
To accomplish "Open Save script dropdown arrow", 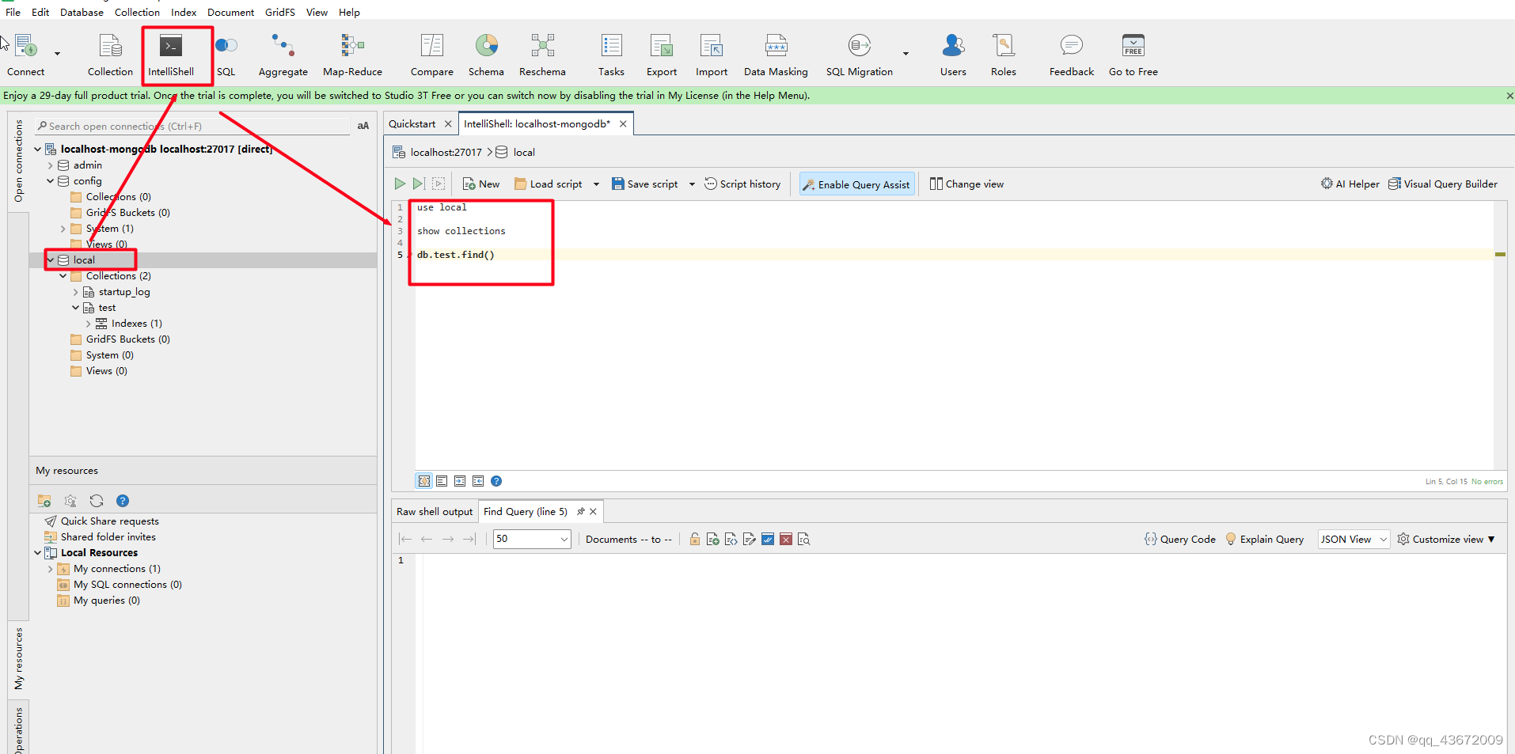I will [x=692, y=184].
